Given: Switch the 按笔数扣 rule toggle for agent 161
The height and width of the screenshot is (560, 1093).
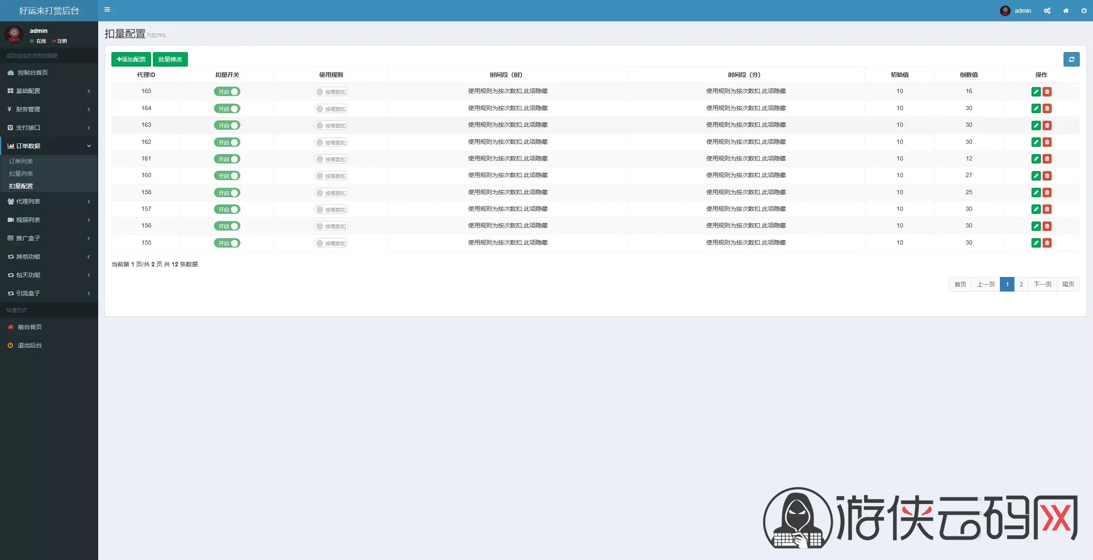Looking at the screenshot, I should click(331, 159).
